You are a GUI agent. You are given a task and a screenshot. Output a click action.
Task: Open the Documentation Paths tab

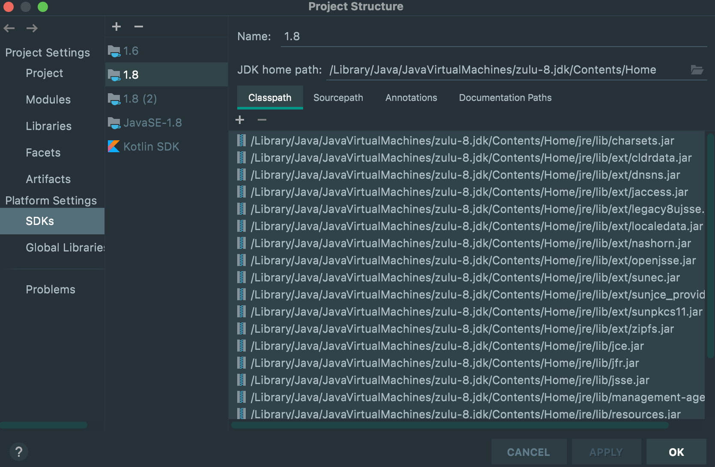pos(505,98)
